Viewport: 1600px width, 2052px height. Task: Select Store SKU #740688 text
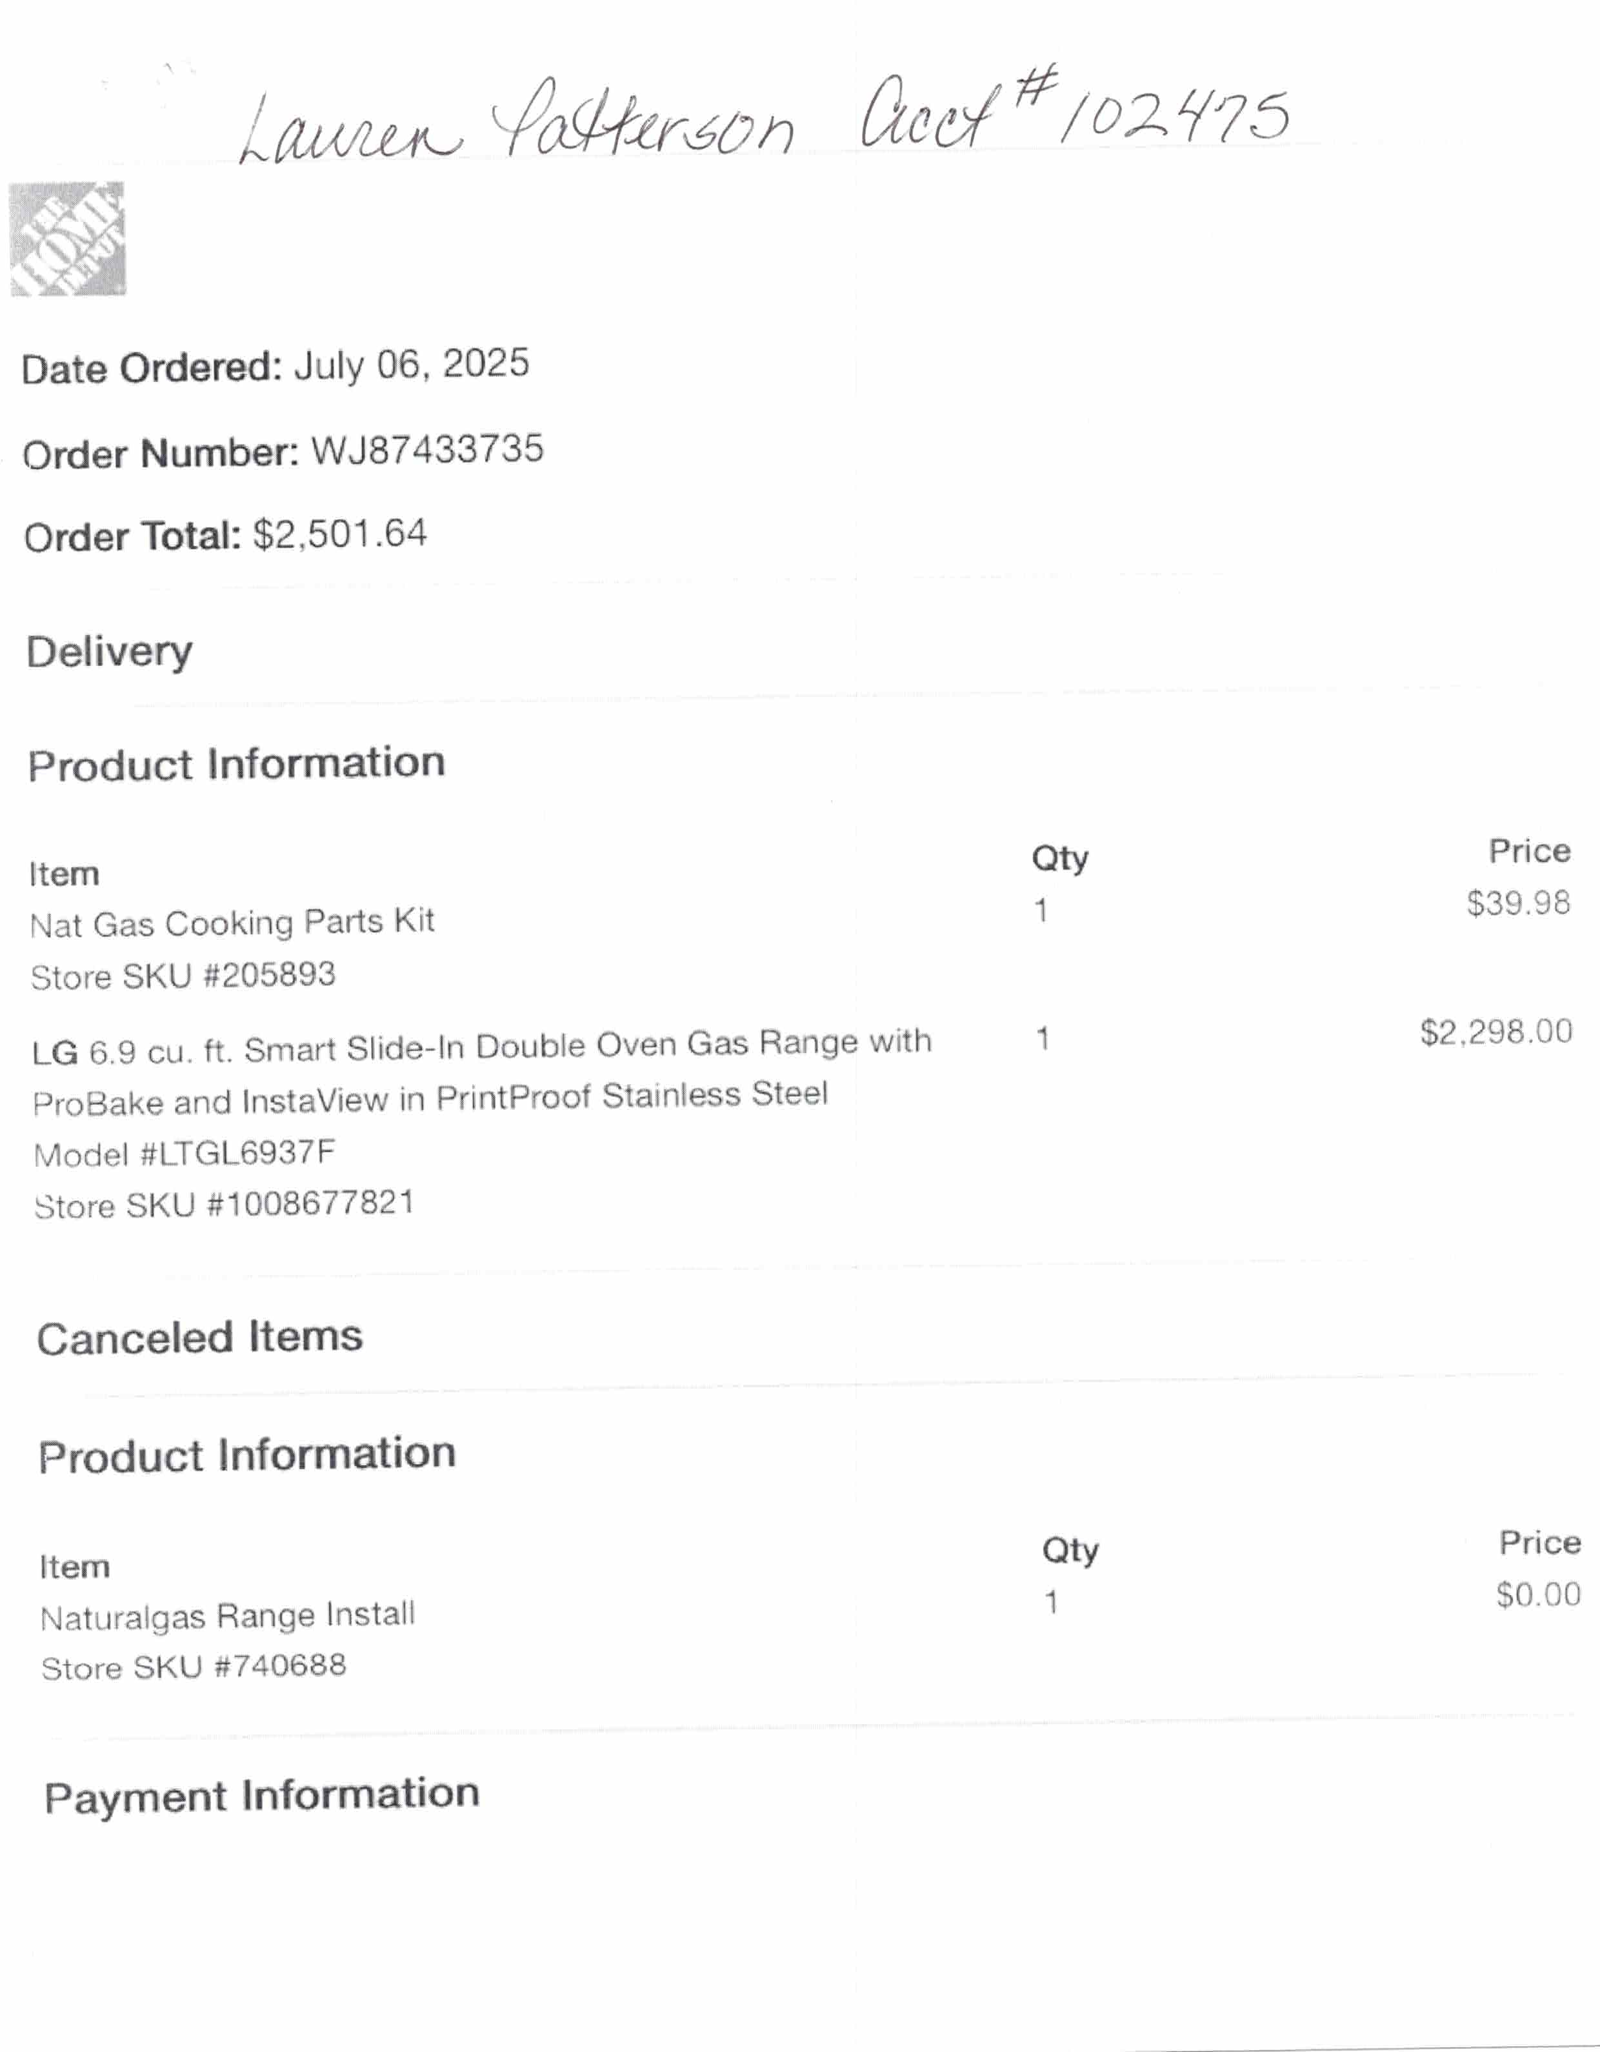[194, 1667]
